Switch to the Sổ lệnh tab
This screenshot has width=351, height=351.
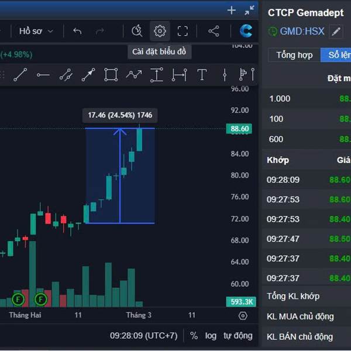(336, 55)
